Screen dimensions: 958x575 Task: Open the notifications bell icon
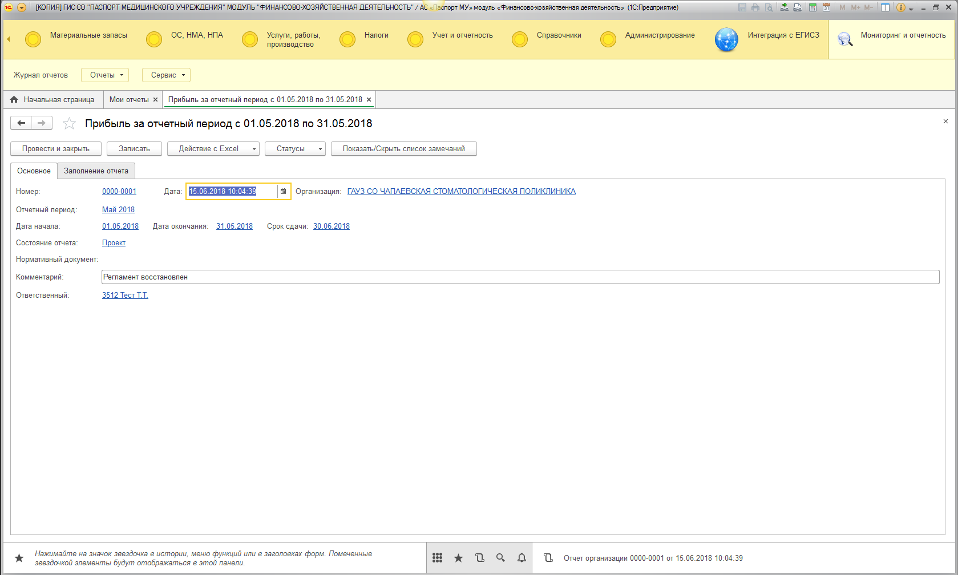tap(522, 558)
